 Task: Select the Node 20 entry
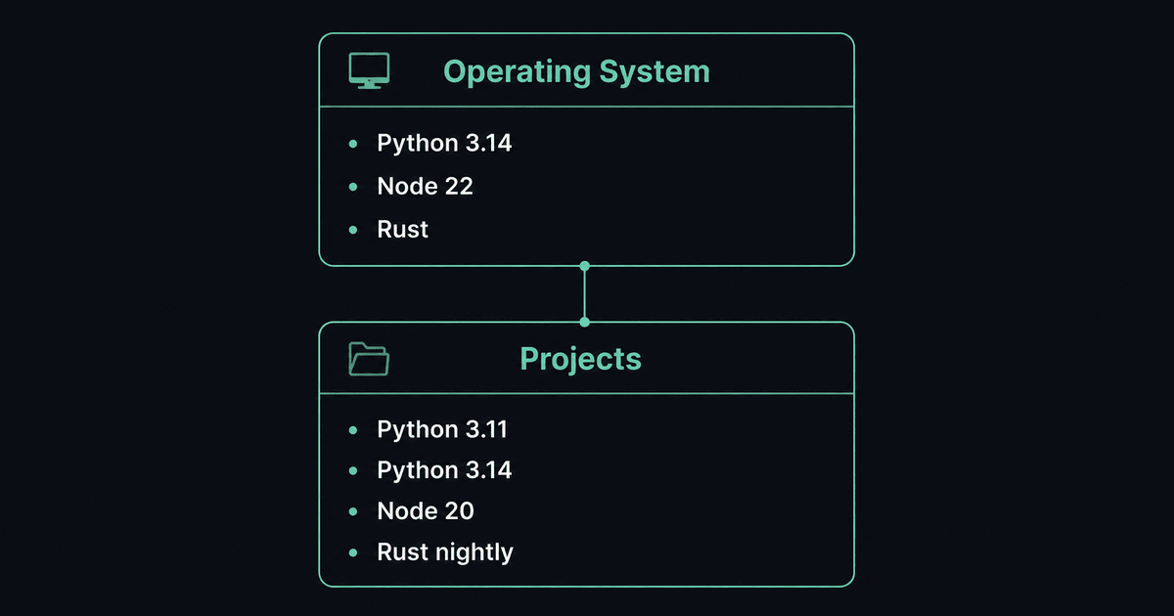[426, 510]
